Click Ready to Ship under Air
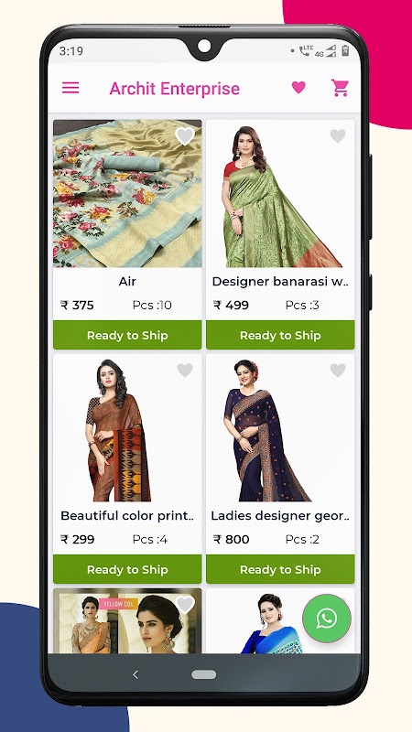The width and height of the screenshot is (412, 732). coord(127,335)
